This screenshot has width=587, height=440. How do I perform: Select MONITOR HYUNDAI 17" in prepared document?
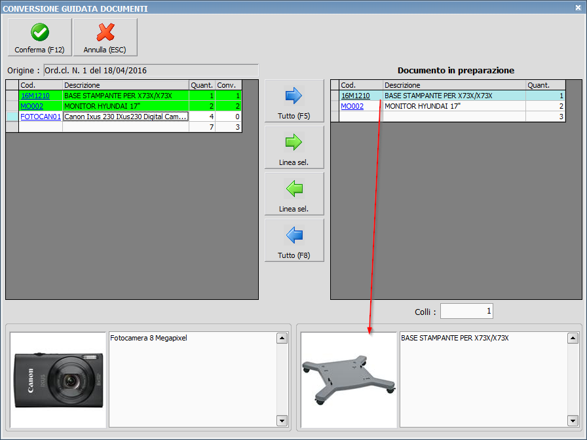[455, 106]
